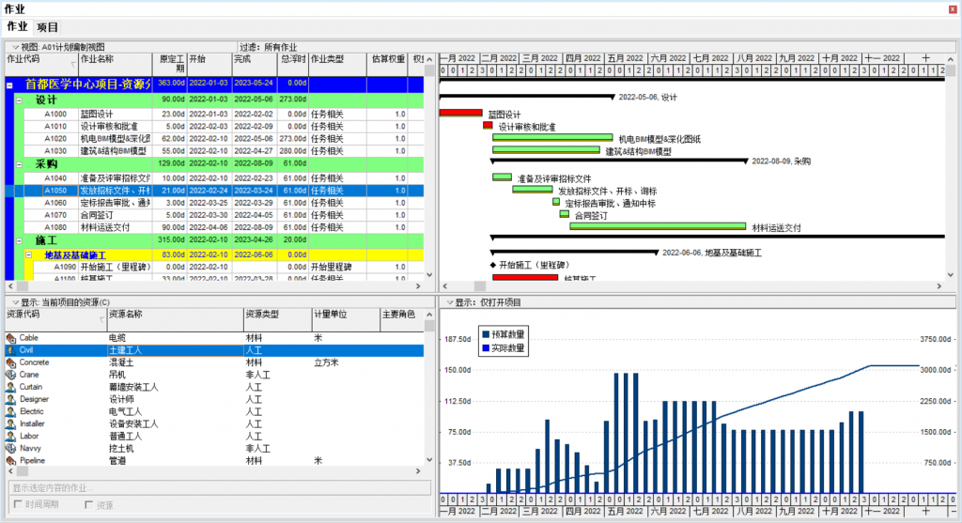Click 八月 2022 in upper Gantt timescale

[754, 58]
